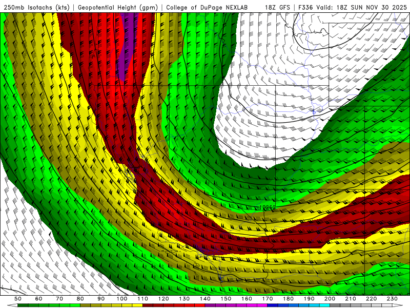Click the legend value 220
Viewport: 410px width, 308px height.
(372, 299)
